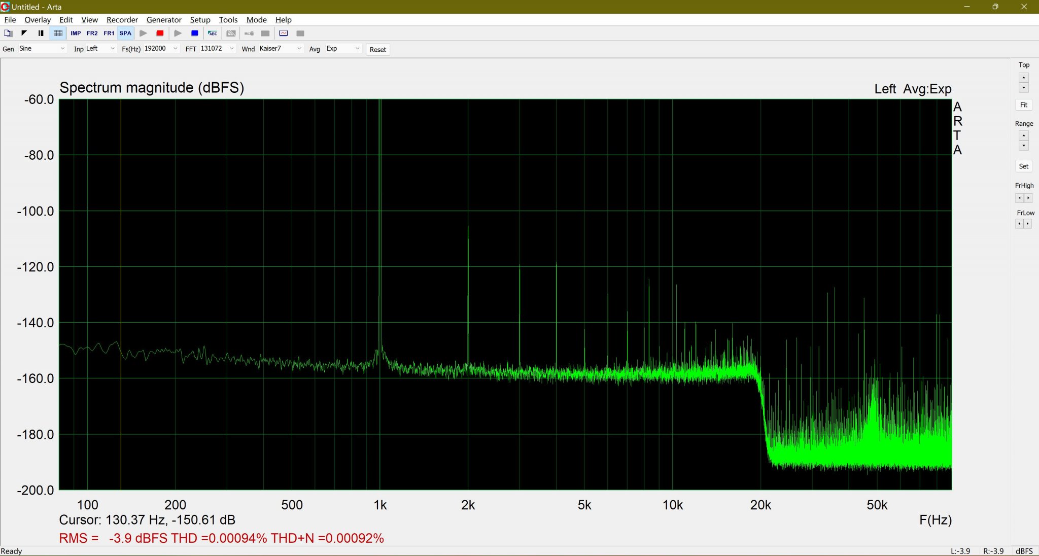Open the Mode menu
The height and width of the screenshot is (556, 1039).
(257, 20)
